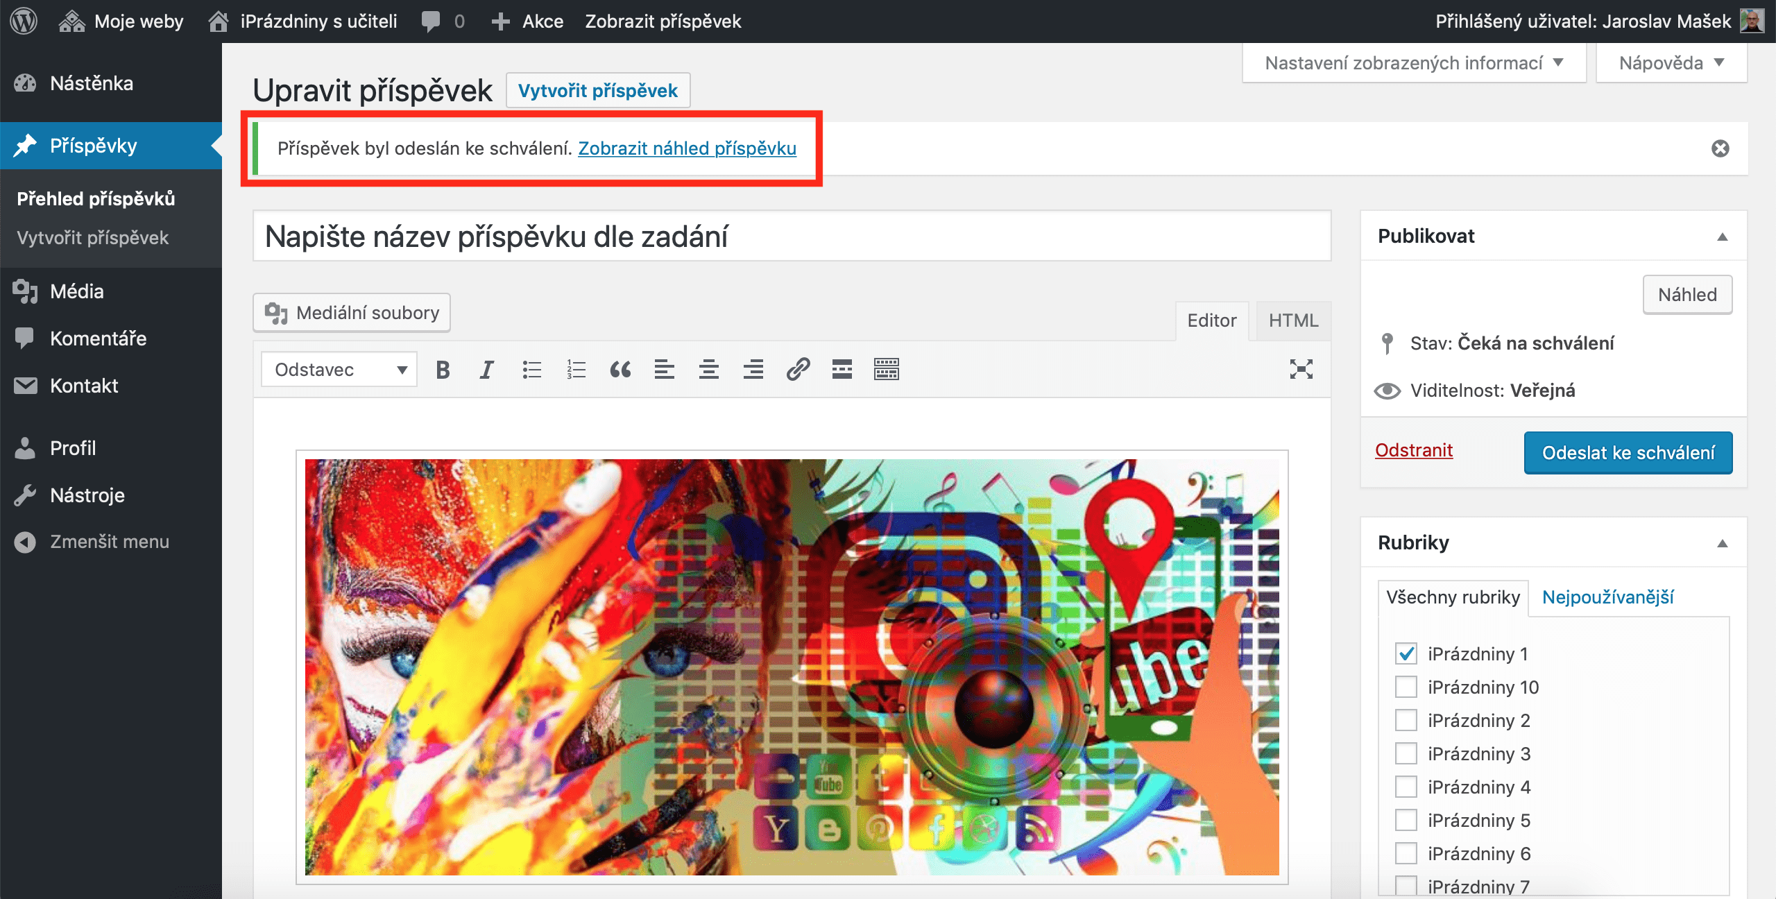Viewport: 1776px width, 899px height.
Task: Open the Příspěvky menu in sidebar
Action: tap(111, 146)
